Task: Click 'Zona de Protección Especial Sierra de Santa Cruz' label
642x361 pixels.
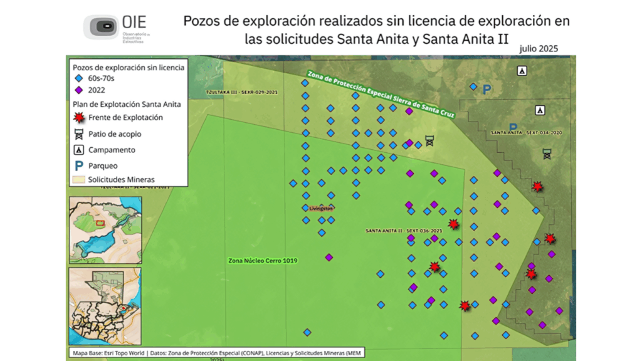Action: (x=381, y=95)
